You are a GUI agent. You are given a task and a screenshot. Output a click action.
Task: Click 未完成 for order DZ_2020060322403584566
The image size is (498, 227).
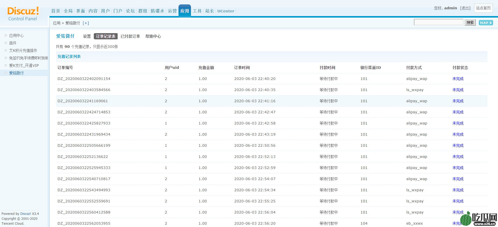[458, 90]
